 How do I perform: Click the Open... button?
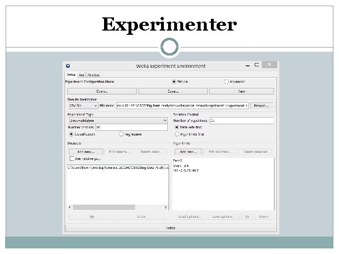coord(102,91)
